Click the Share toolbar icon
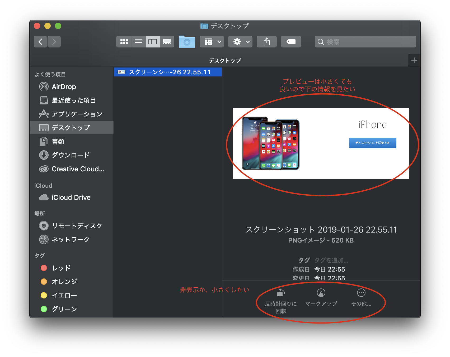The height and width of the screenshot is (357, 450). tap(266, 42)
